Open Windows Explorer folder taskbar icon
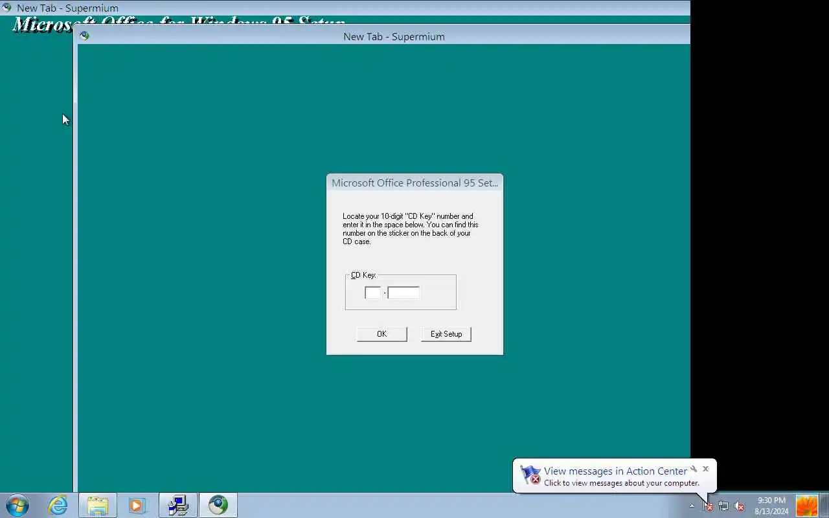The height and width of the screenshot is (518, 829). click(x=98, y=505)
